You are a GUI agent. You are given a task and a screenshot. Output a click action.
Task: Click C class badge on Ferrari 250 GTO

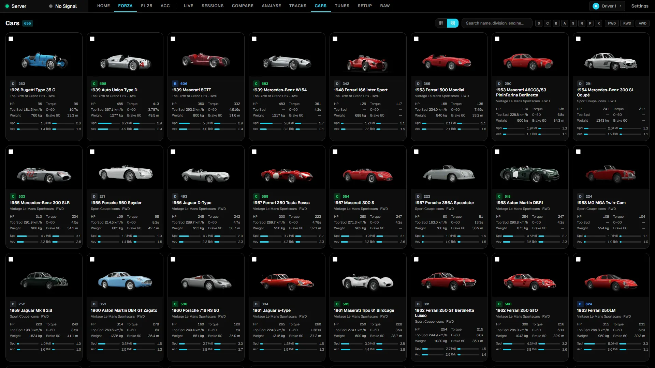[499, 304]
